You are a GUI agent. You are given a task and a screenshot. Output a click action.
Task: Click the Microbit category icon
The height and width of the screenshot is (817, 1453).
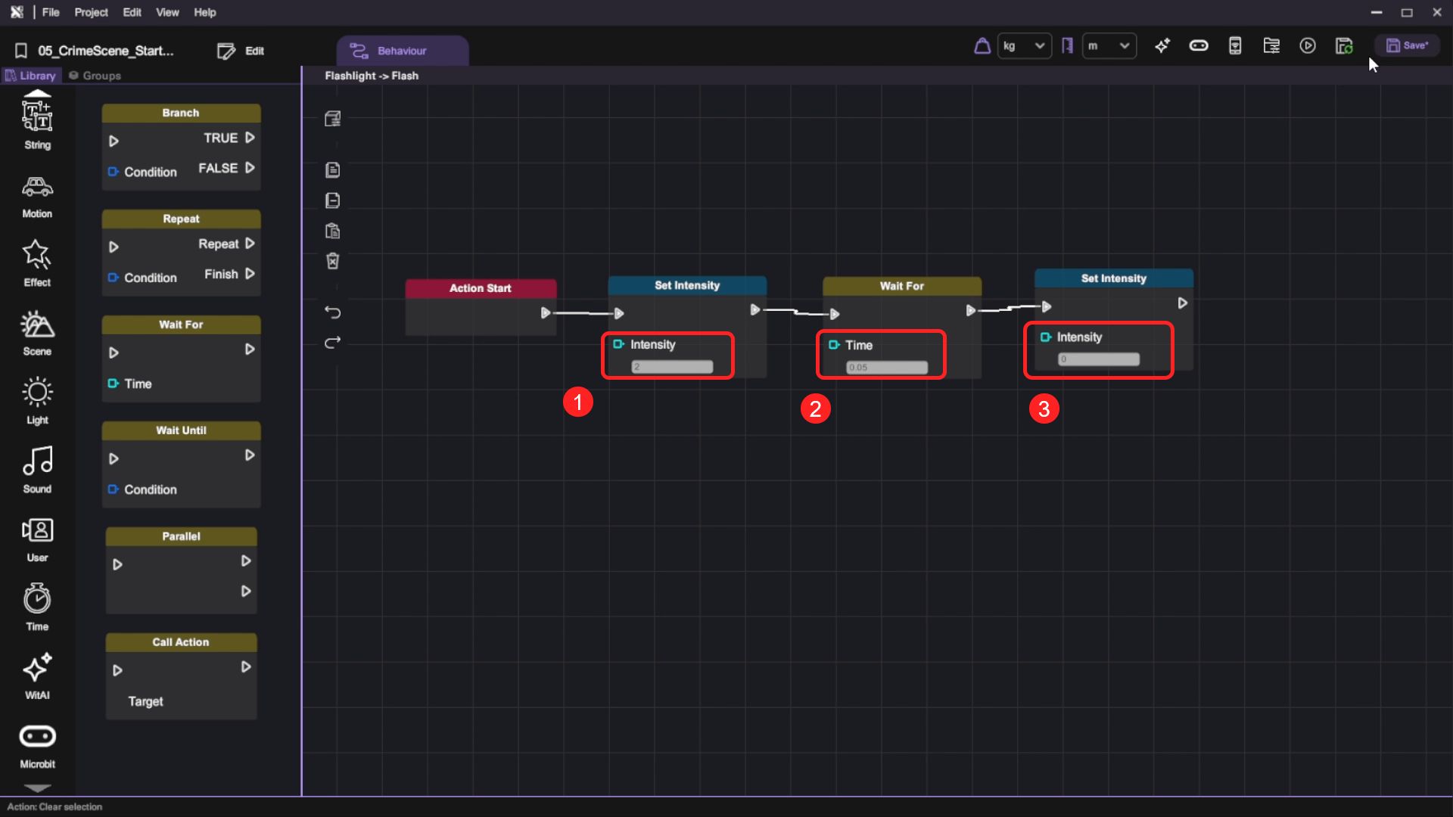[37, 744]
